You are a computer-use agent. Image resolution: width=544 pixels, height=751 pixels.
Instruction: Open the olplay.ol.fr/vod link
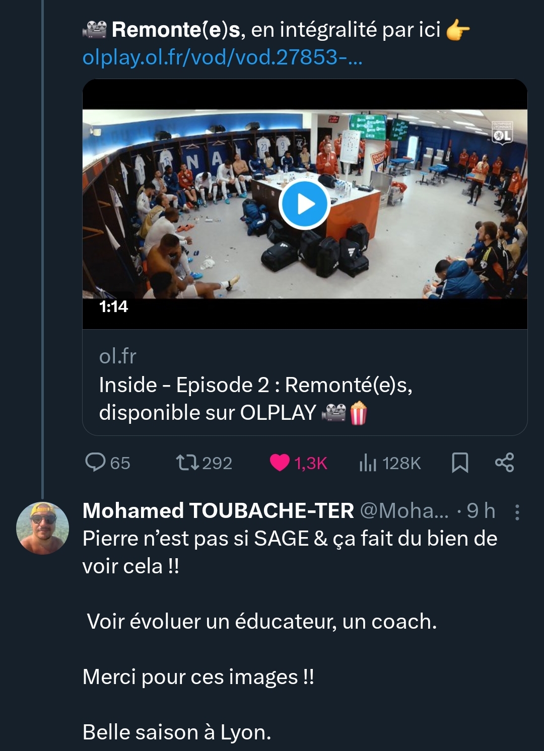(x=222, y=57)
